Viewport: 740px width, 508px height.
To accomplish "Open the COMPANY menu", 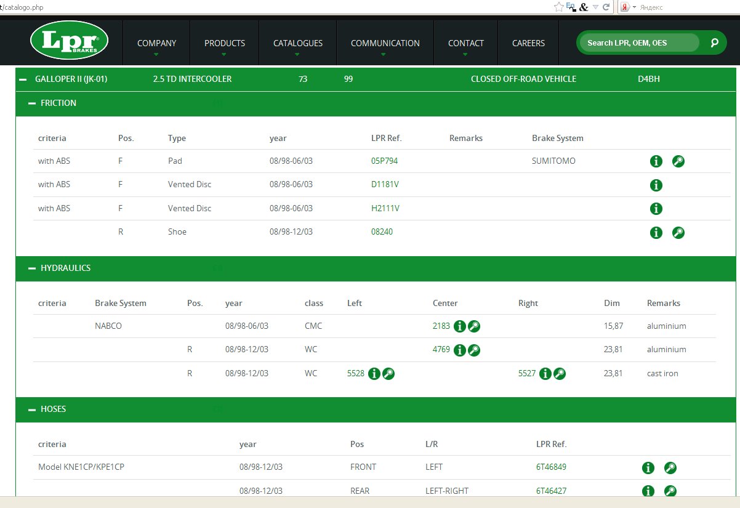I will (156, 43).
